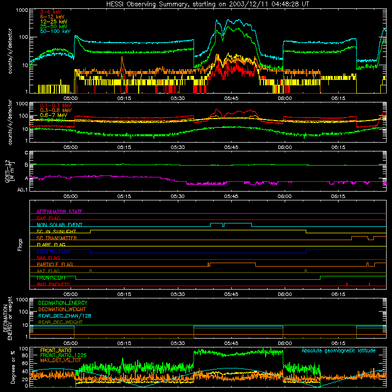Click the MAX_DET_VS_TOT legend label
Screen dimensions: 392x392
[61, 360]
